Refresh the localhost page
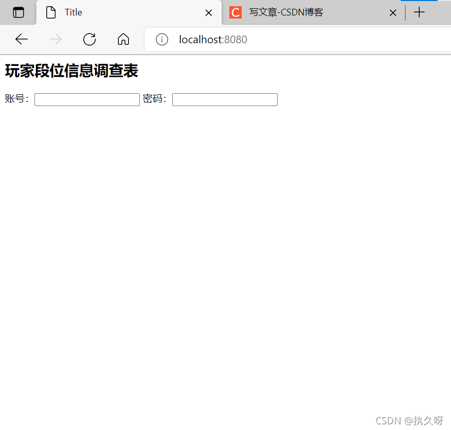 [89, 39]
